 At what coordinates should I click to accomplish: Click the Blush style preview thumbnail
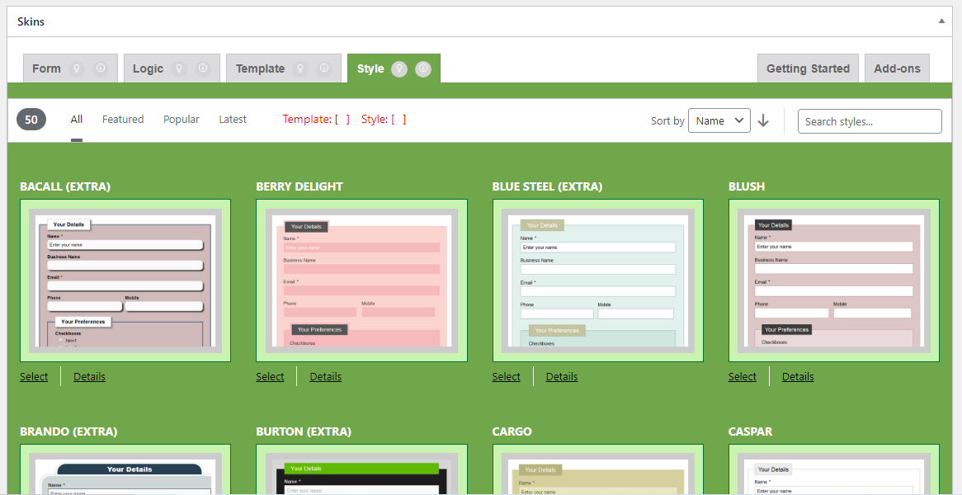[833, 280]
